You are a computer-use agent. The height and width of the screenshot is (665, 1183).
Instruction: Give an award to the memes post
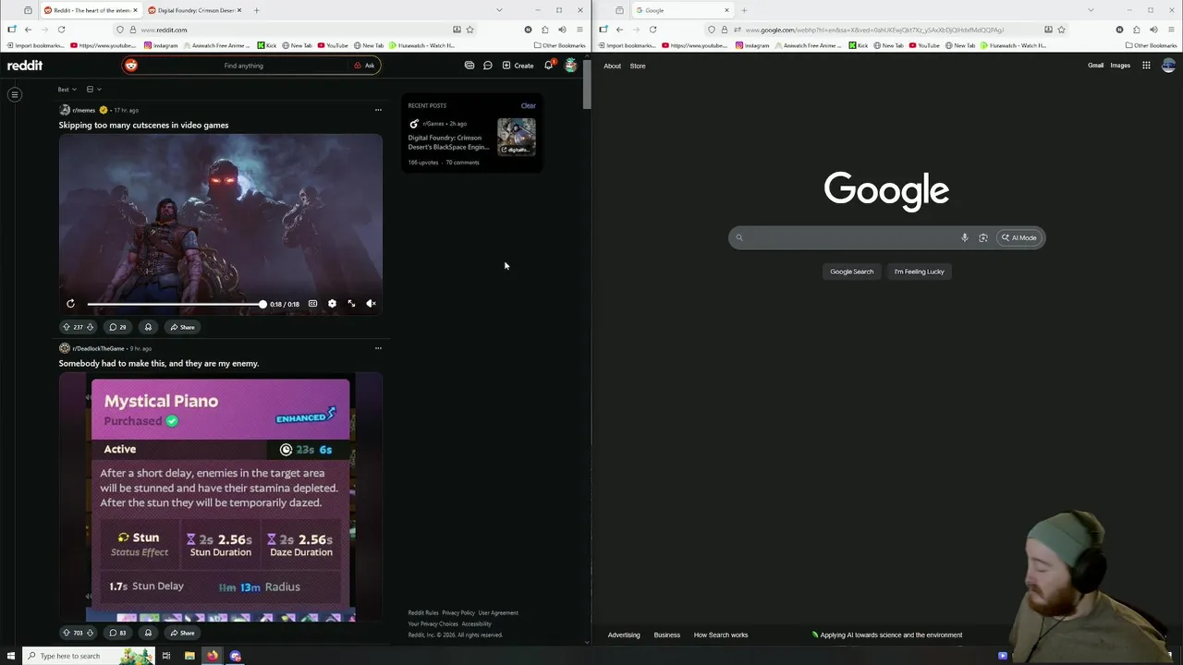pyautogui.click(x=148, y=327)
